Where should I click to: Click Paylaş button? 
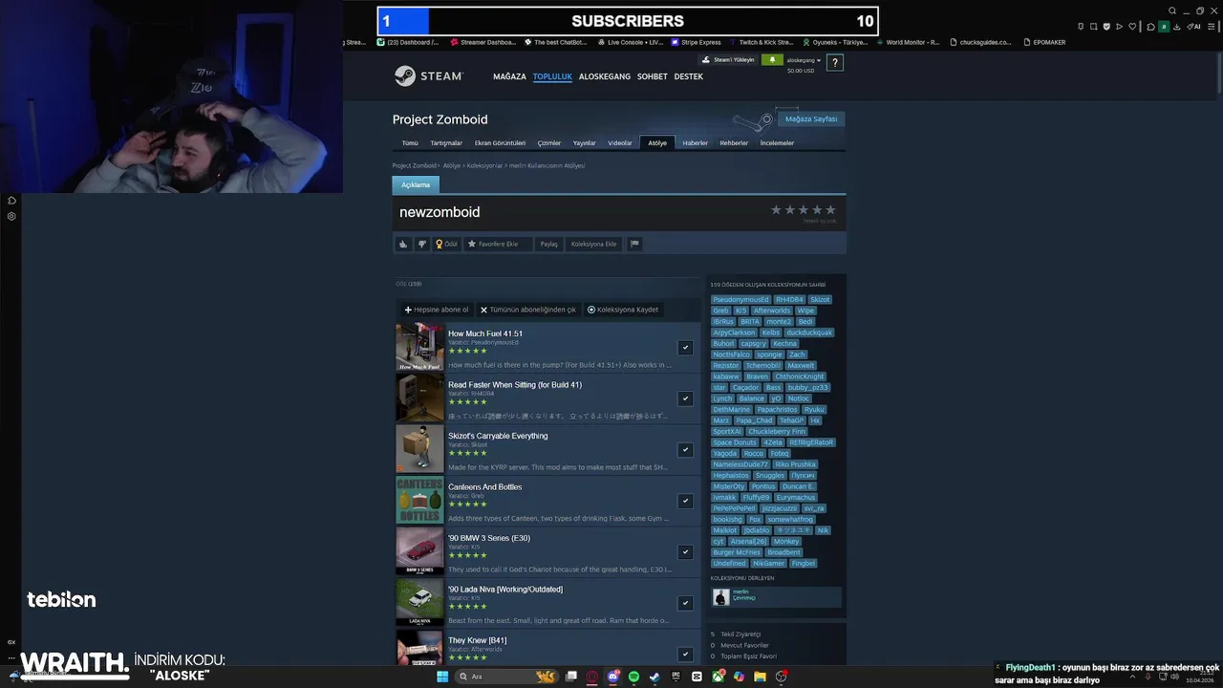(548, 244)
